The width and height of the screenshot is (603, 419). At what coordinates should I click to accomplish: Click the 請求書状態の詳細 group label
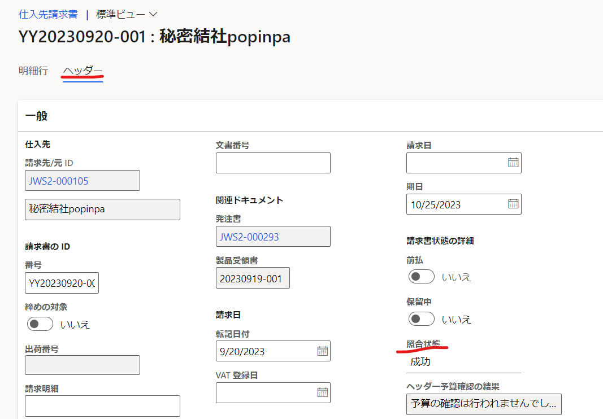pyautogui.click(x=440, y=241)
